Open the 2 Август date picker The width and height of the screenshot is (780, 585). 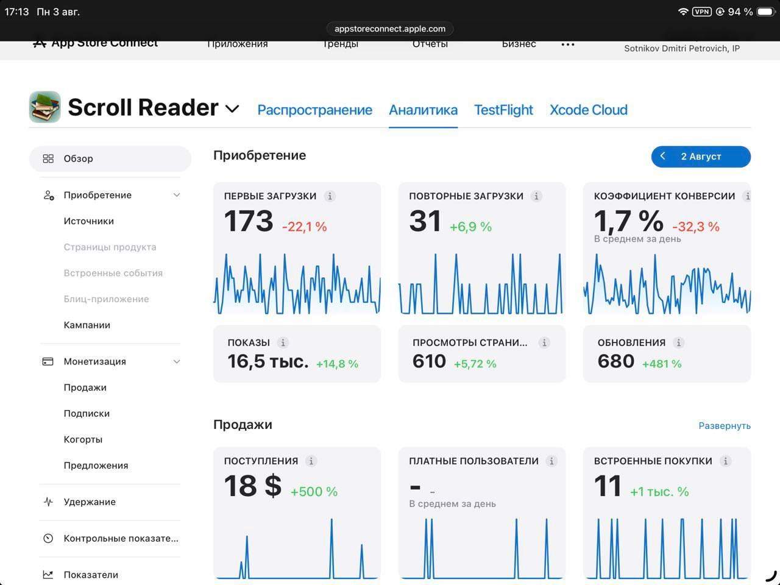[701, 156]
